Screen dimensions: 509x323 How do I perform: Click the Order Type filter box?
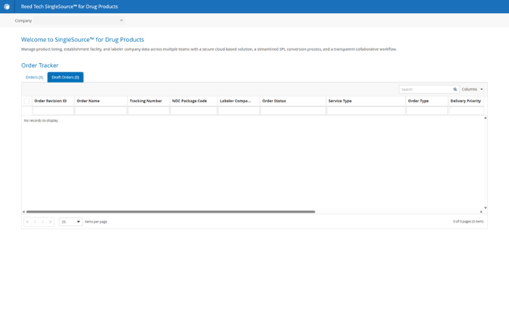pos(427,111)
